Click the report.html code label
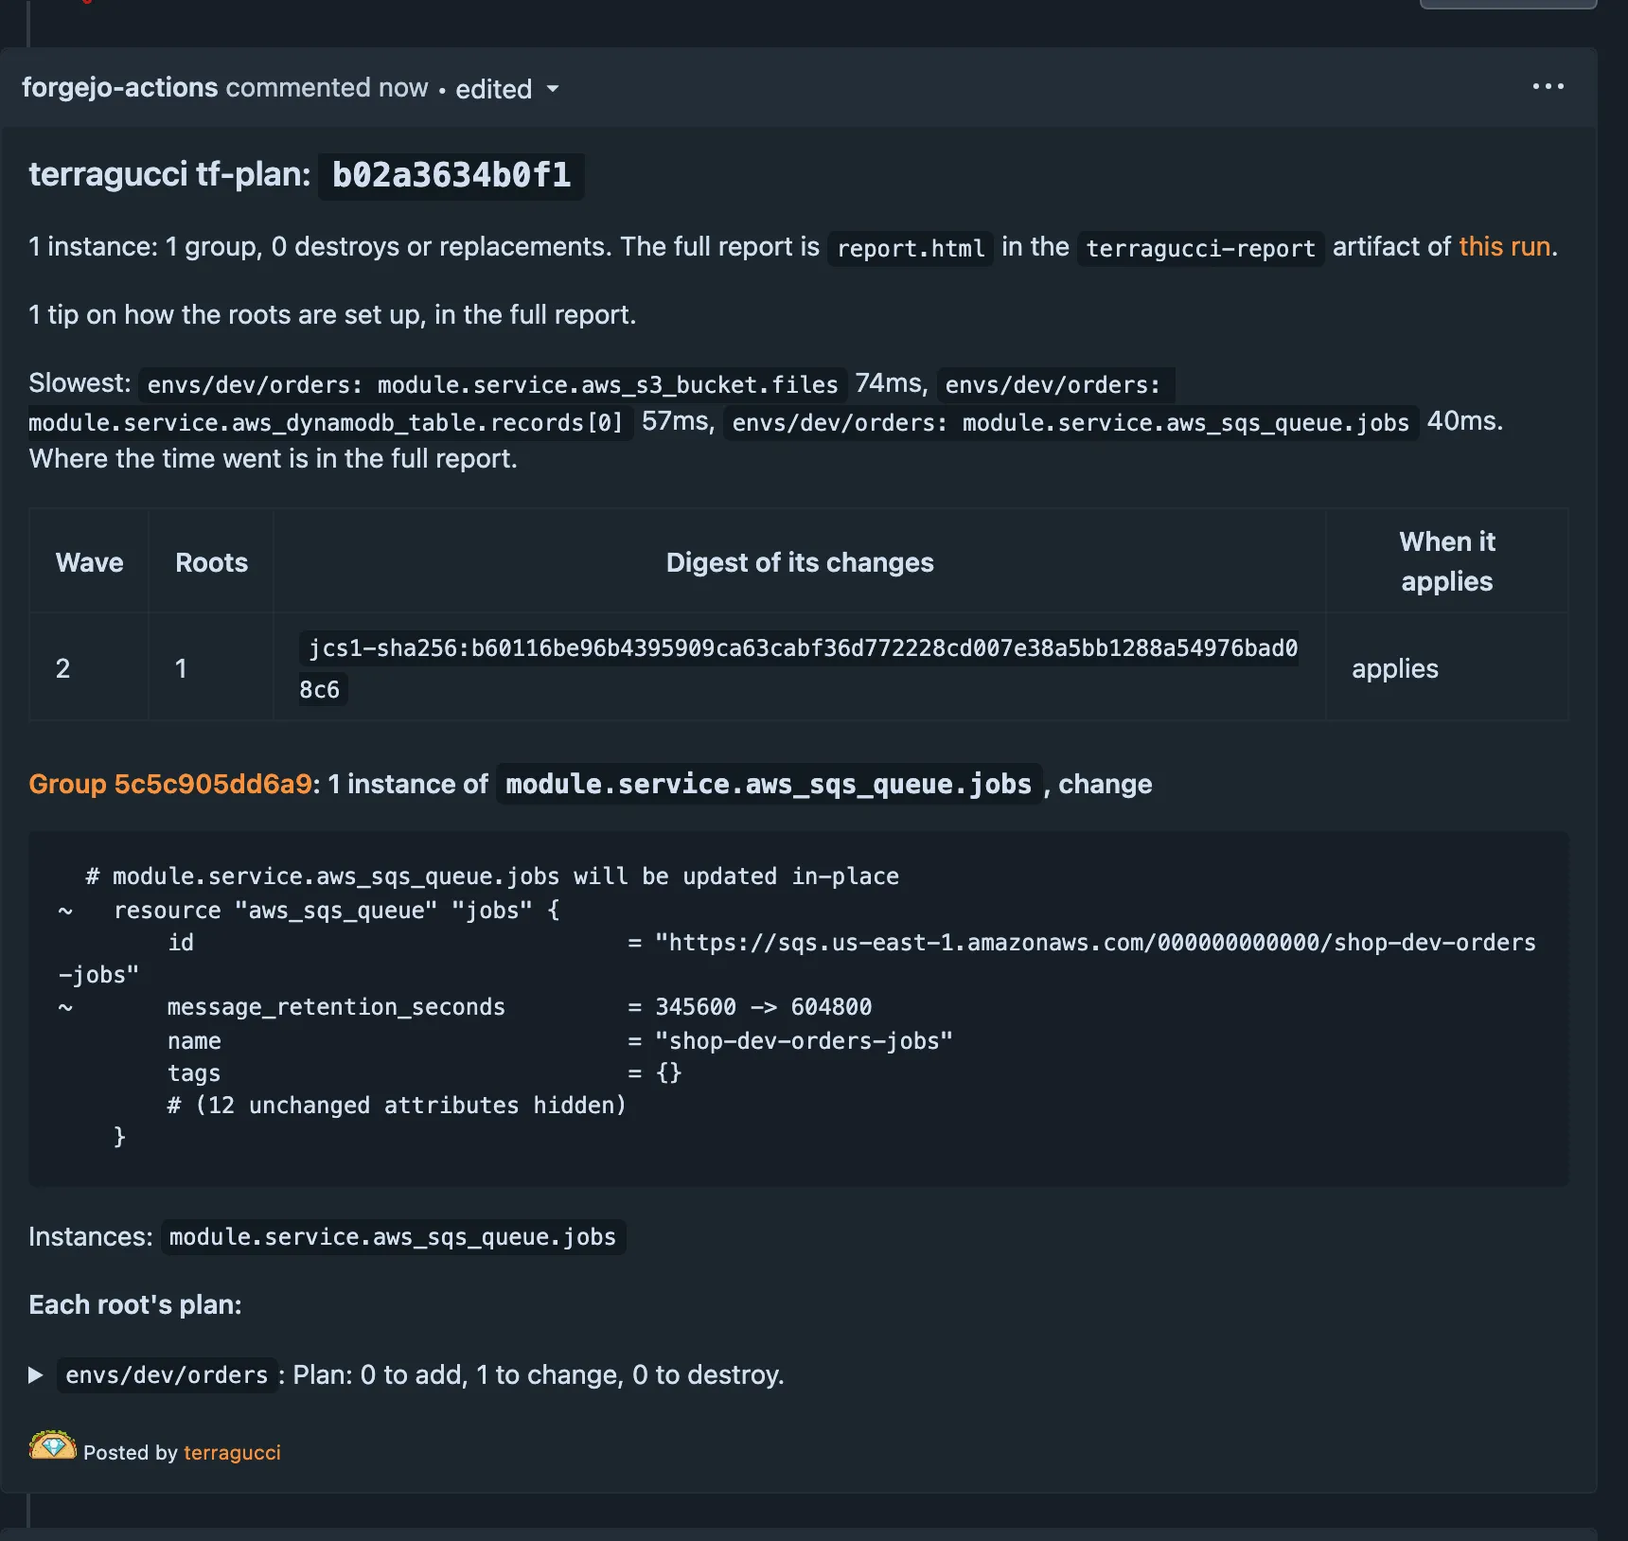This screenshot has height=1541, width=1628. [x=911, y=248]
